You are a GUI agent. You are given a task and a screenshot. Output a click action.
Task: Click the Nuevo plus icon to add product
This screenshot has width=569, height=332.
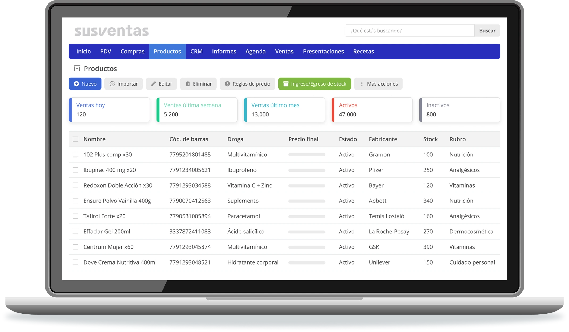(76, 84)
